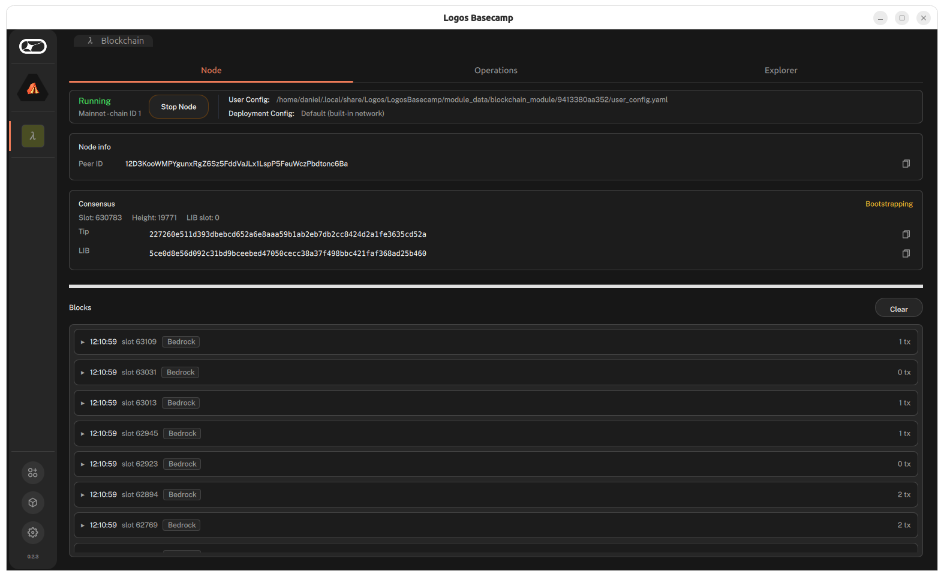
Task: Click the Blockchain tab lambda icon
Action: tap(91, 41)
